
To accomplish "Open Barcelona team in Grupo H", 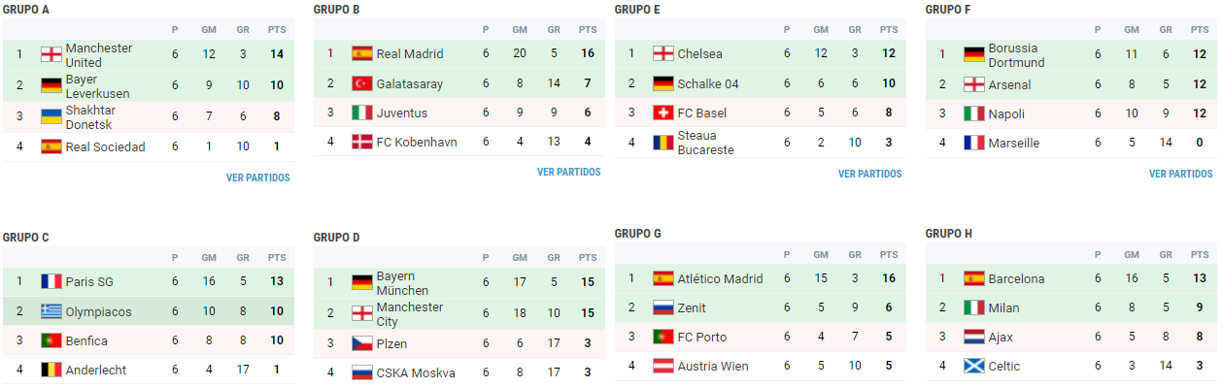I will (x=1017, y=278).
